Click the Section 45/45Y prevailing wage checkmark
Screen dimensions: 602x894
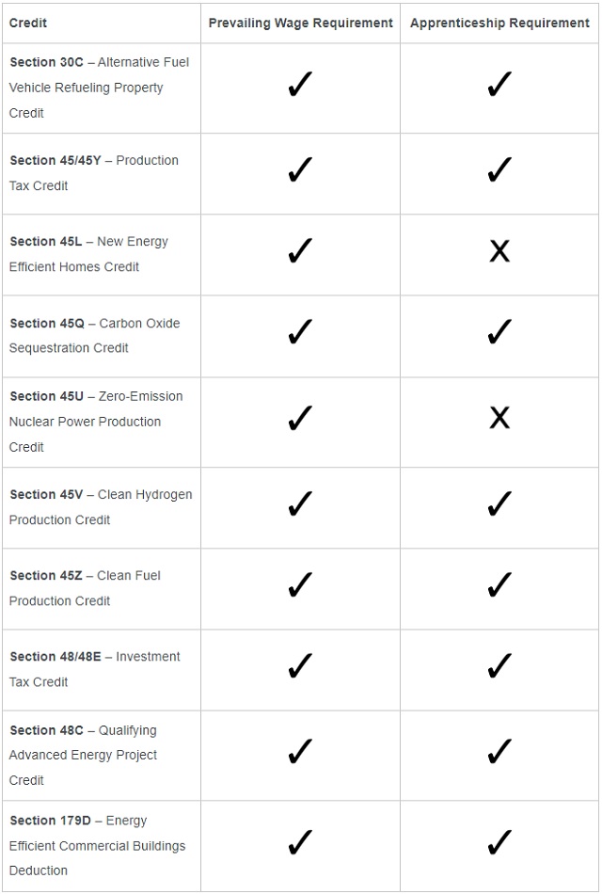300,170
